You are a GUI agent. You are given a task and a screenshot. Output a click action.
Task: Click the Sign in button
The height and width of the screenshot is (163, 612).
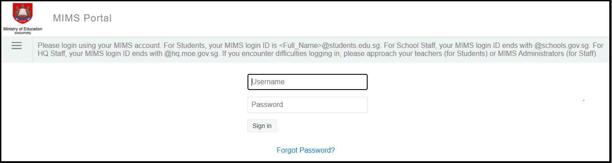click(x=262, y=126)
